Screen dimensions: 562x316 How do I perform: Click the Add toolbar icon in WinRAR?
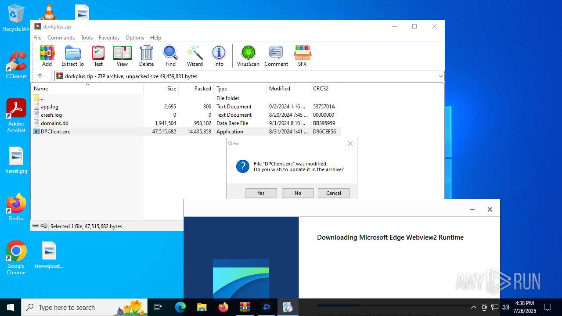click(47, 56)
